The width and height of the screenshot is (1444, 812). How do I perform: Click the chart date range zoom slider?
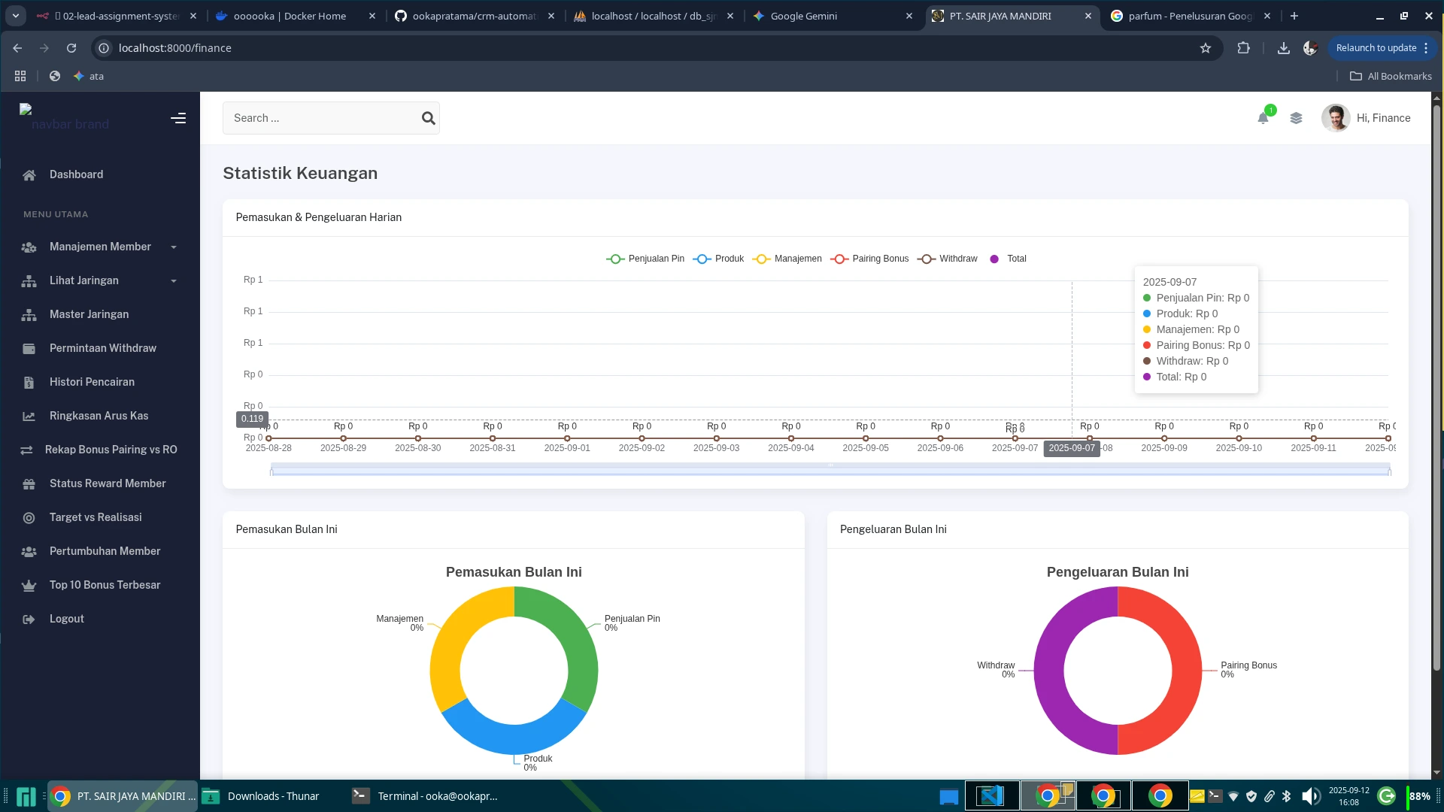click(x=830, y=470)
